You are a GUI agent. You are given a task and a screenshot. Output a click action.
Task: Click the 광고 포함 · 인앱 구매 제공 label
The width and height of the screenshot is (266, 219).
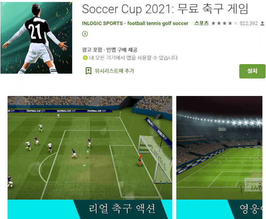[110, 50]
